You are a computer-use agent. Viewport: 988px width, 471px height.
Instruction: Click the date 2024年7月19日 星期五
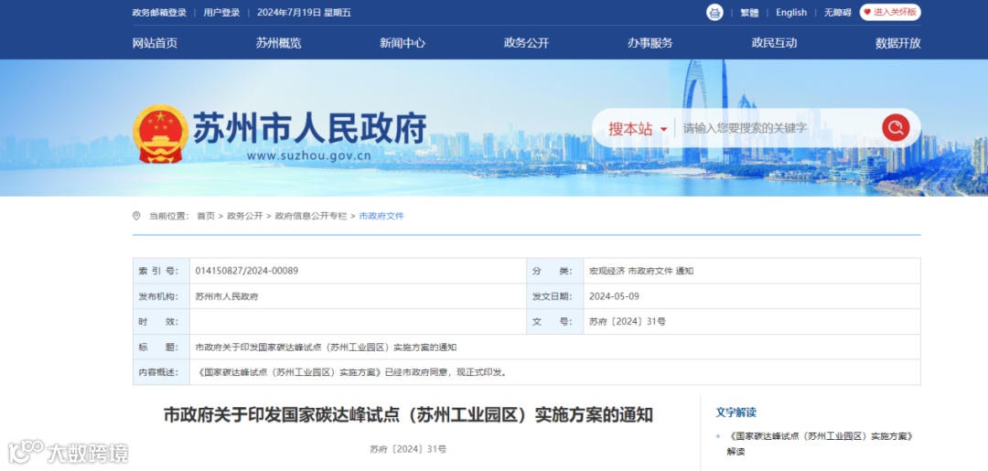click(x=304, y=13)
